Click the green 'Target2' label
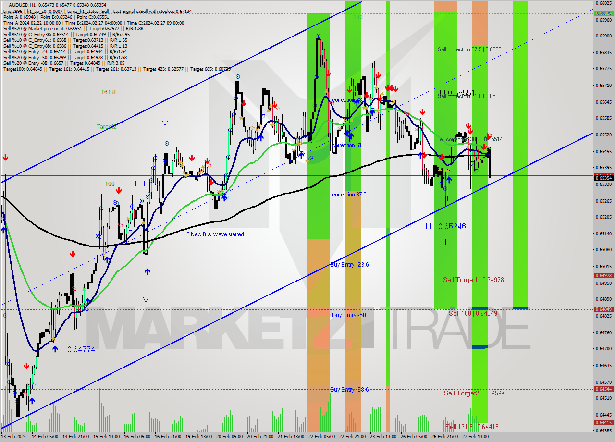The height and width of the screenshot is (442, 615). [106, 127]
